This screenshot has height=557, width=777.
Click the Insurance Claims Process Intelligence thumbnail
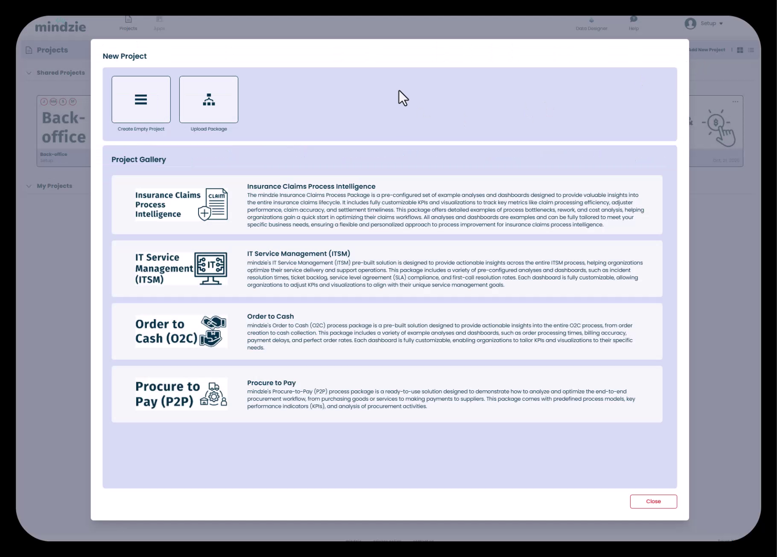(181, 205)
